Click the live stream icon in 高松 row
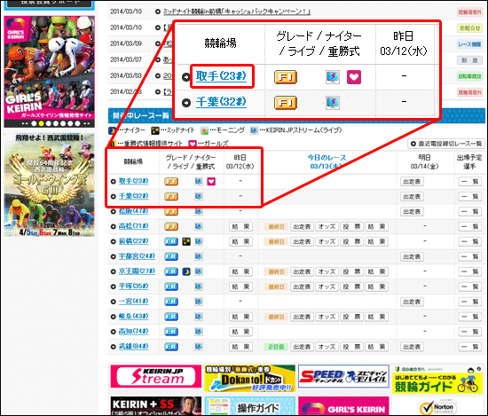This screenshot has height=416, width=488. coord(199,226)
